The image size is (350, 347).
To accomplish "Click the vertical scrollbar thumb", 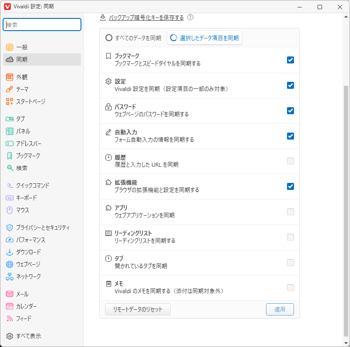I will click(x=346, y=211).
